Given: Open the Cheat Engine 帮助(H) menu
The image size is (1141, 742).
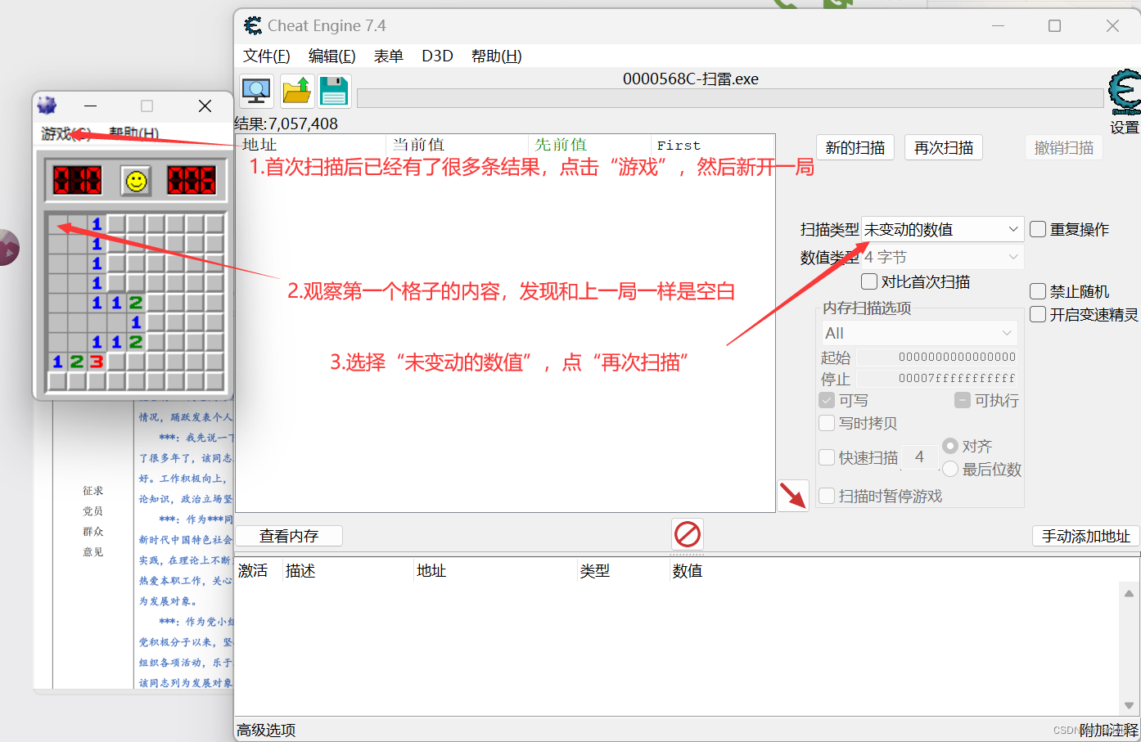Looking at the screenshot, I should (496, 56).
